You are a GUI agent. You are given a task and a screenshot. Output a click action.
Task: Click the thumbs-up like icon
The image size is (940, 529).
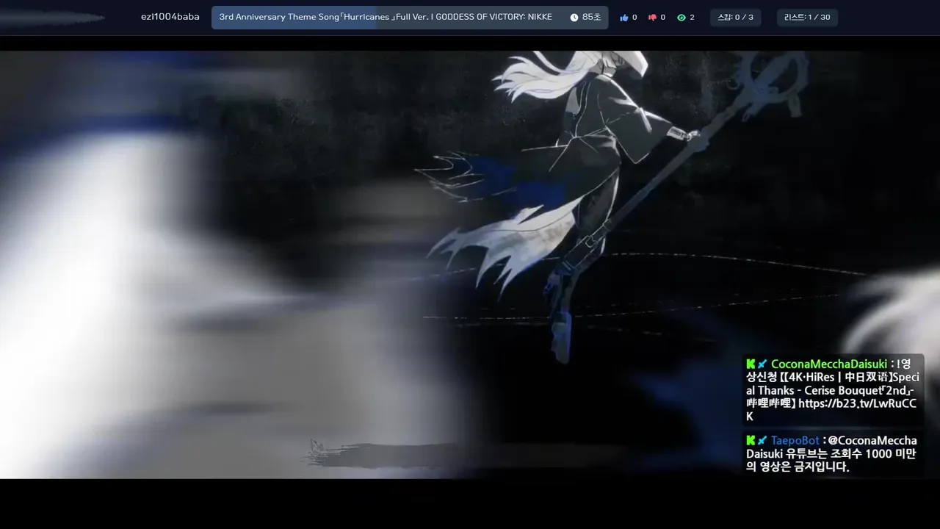point(624,18)
